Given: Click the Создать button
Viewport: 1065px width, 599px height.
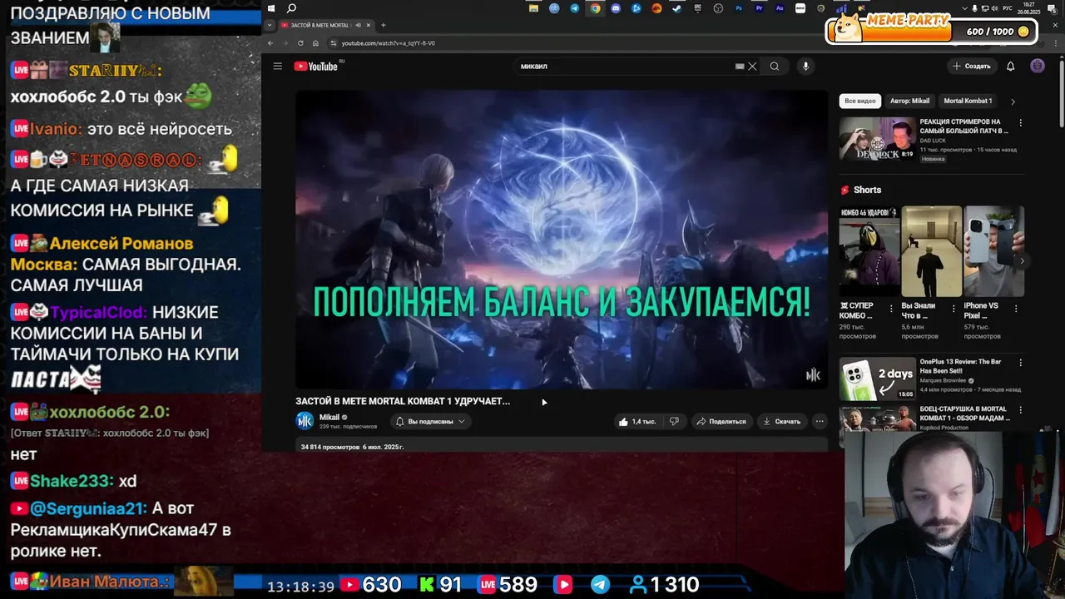Looking at the screenshot, I should click(972, 67).
